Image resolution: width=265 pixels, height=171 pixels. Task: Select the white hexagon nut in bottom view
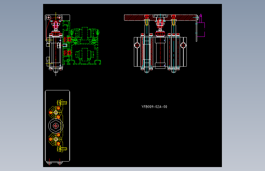56,126
